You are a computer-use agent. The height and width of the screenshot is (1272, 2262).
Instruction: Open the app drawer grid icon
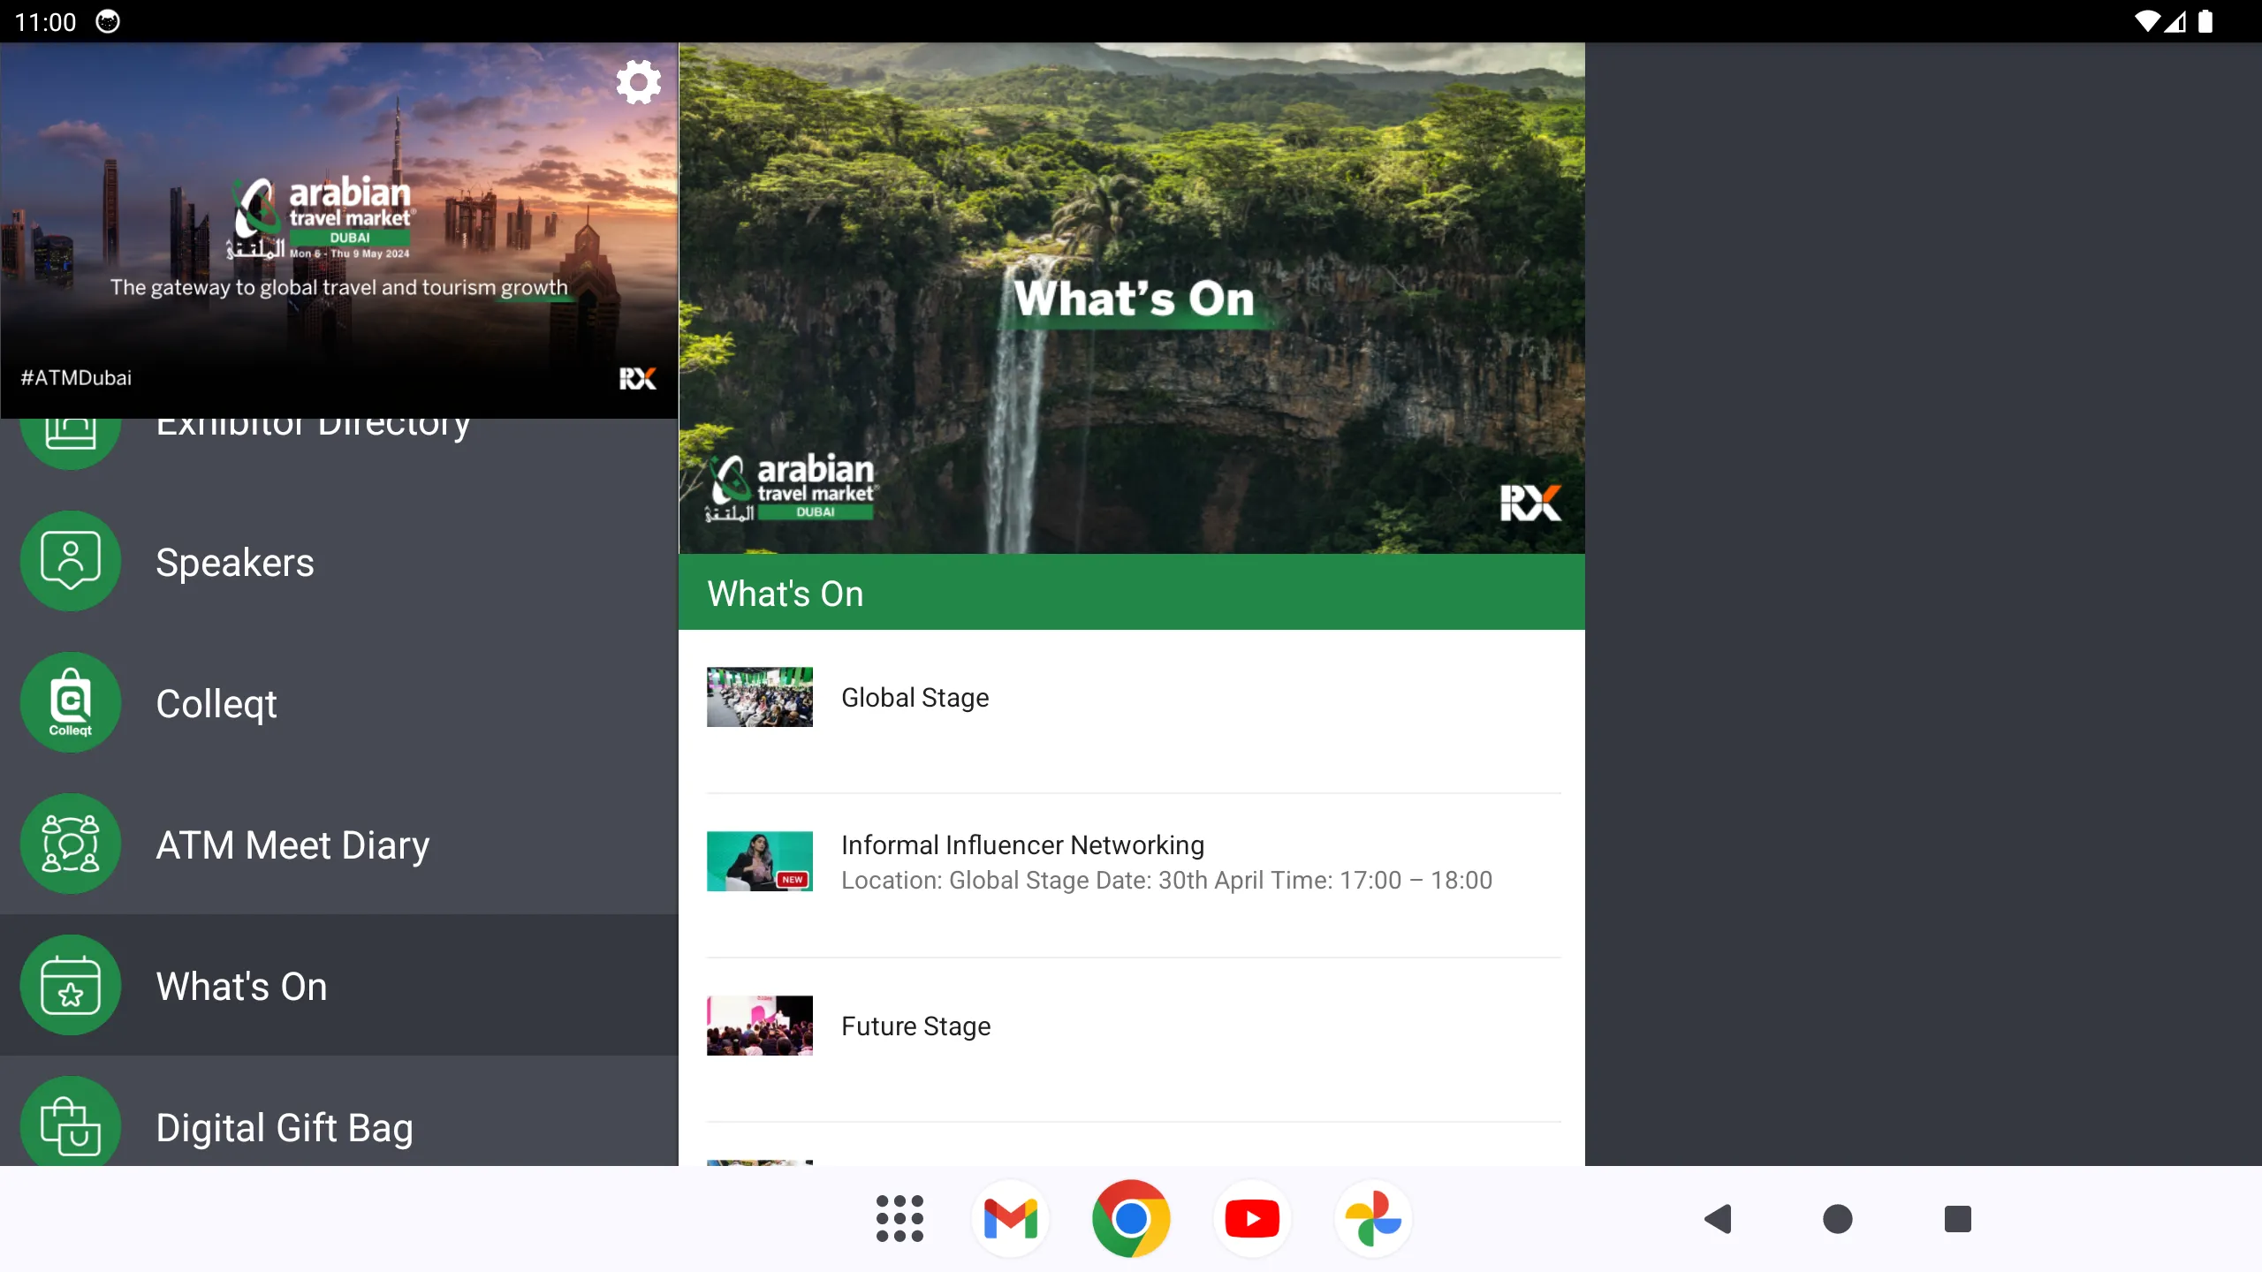pos(899,1219)
